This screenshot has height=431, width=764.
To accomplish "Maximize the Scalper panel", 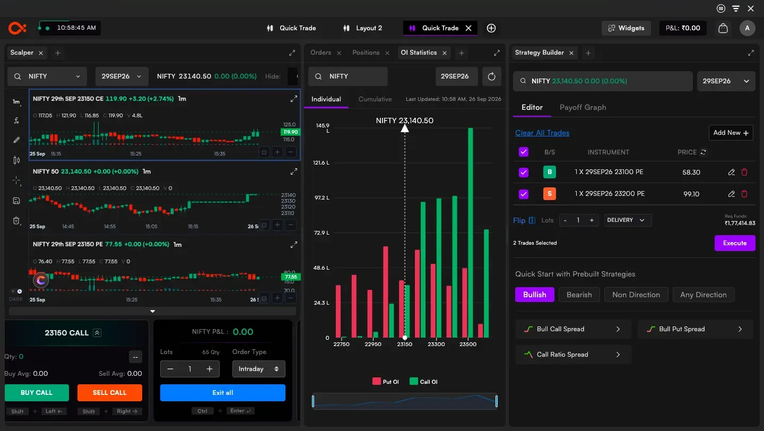I will [292, 53].
